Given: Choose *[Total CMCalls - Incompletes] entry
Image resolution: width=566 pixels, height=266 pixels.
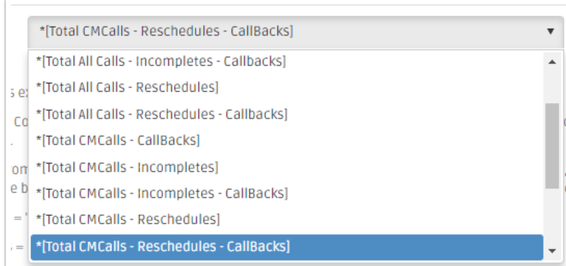Looking at the screenshot, I should click(287, 167).
